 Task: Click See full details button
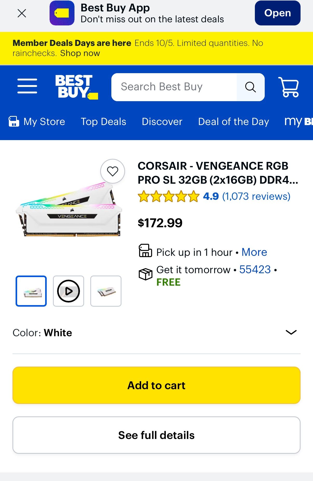point(156,435)
